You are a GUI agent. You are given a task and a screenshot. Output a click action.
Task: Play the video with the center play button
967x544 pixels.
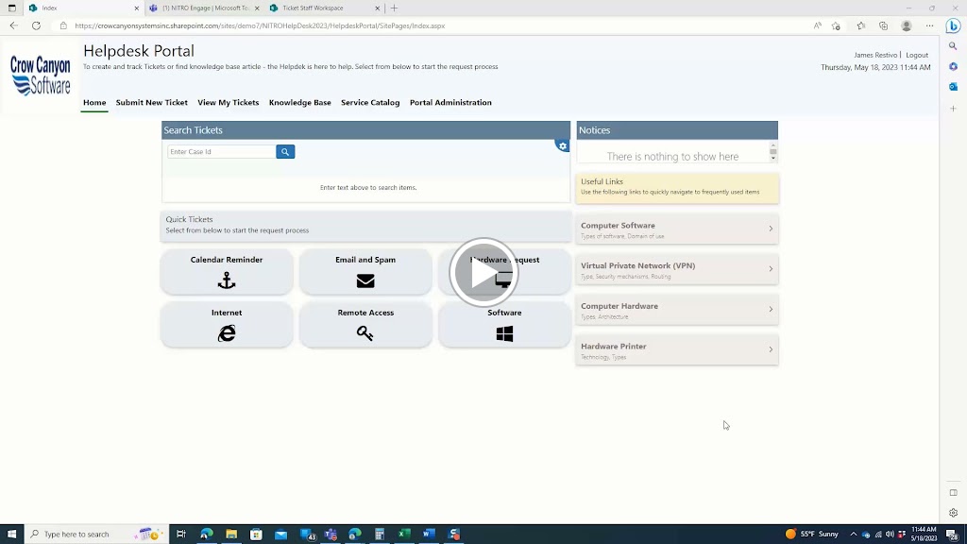[483, 273]
